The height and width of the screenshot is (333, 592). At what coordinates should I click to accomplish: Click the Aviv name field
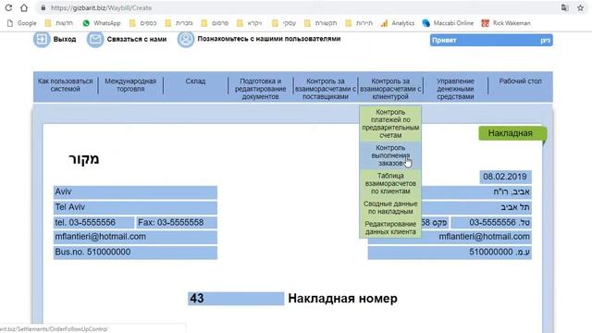[x=135, y=192]
